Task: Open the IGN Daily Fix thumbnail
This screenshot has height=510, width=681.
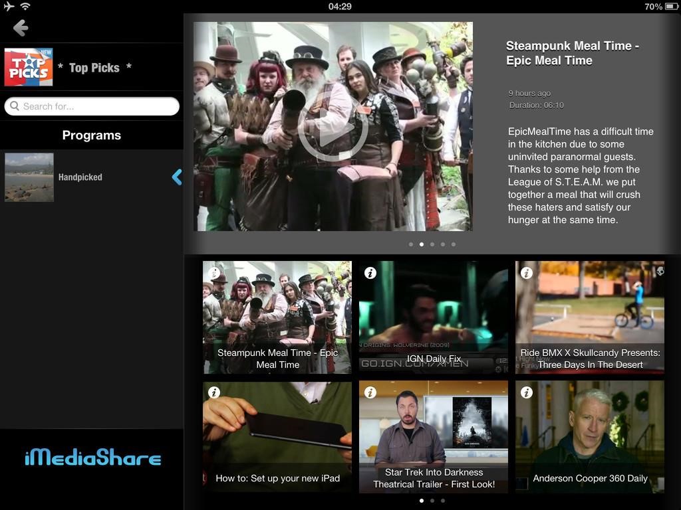Action: pyautogui.click(x=434, y=317)
